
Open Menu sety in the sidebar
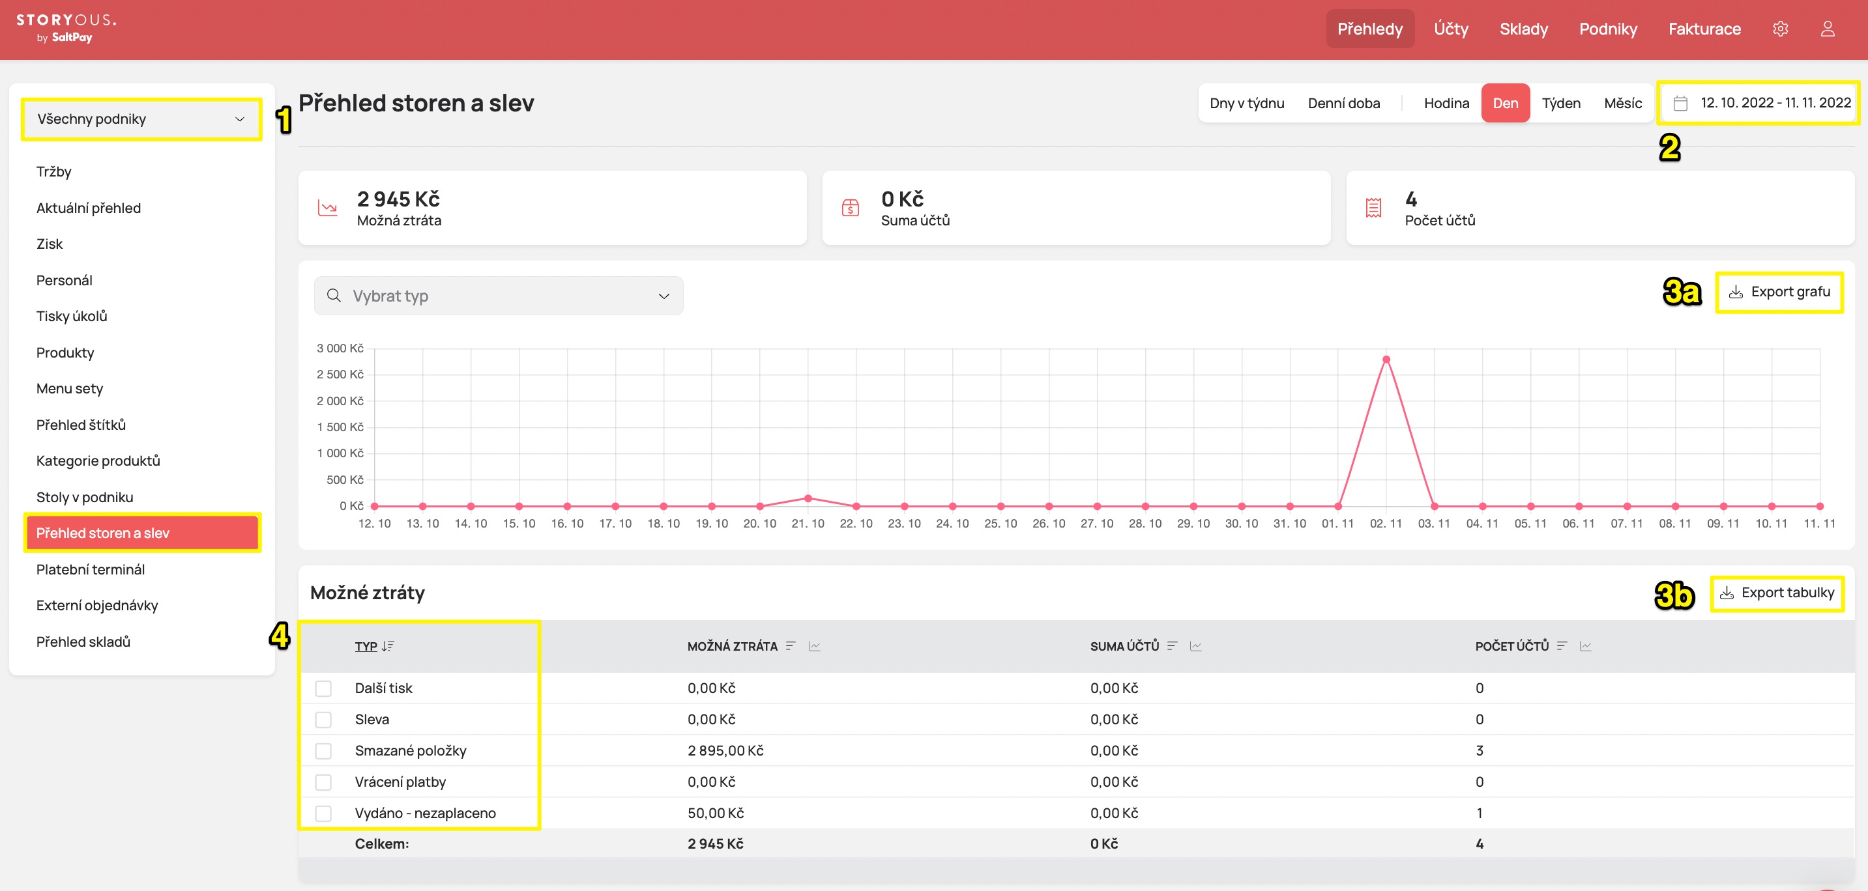tap(70, 389)
